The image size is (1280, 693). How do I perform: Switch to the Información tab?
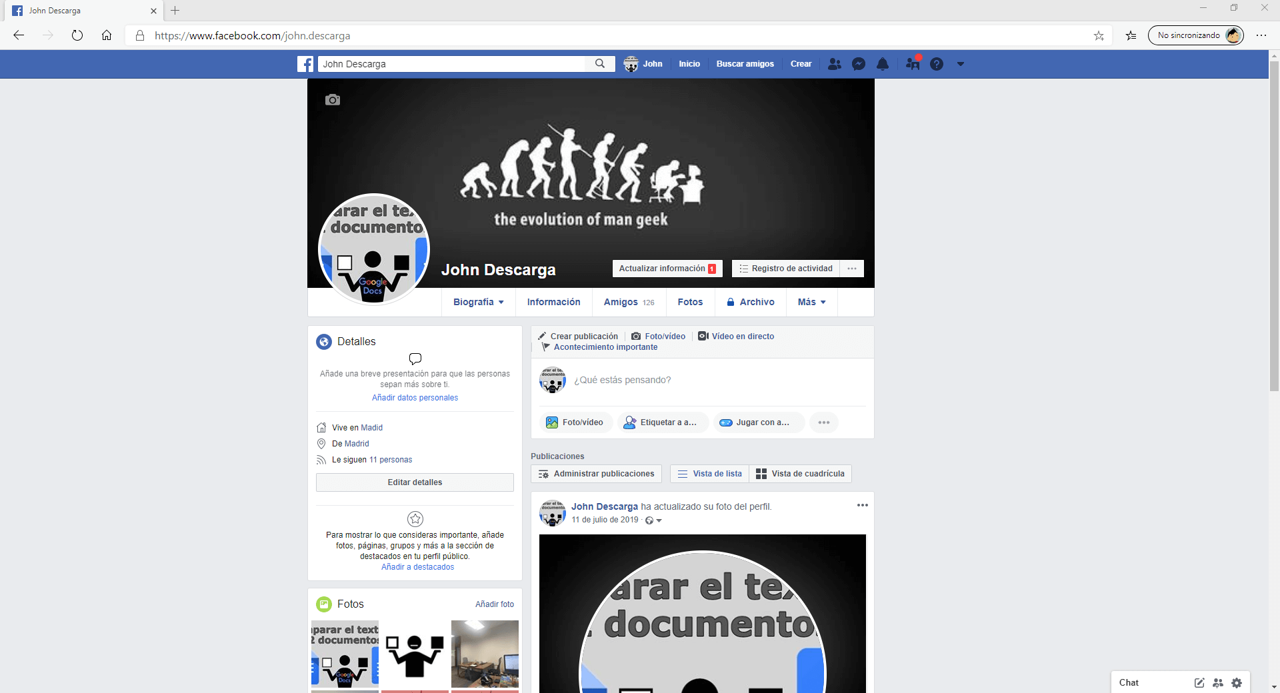[x=553, y=302]
